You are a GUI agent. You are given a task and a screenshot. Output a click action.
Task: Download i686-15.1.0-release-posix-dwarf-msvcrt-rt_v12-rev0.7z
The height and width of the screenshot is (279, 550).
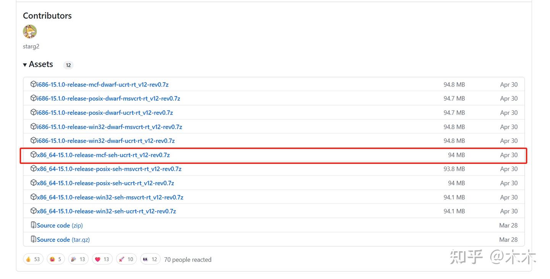coord(108,98)
